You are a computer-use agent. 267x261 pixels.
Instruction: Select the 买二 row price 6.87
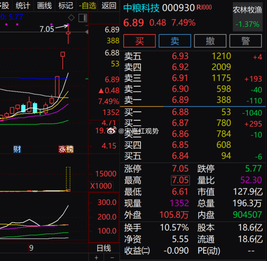[180, 123]
